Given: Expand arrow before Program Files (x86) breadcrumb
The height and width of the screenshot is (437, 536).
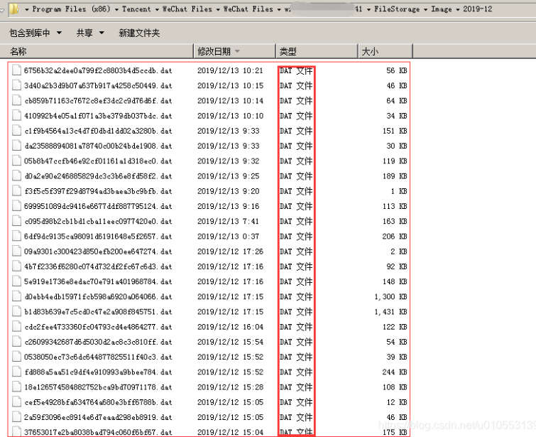Looking at the screenshot, I should click(x=27, y=9).
